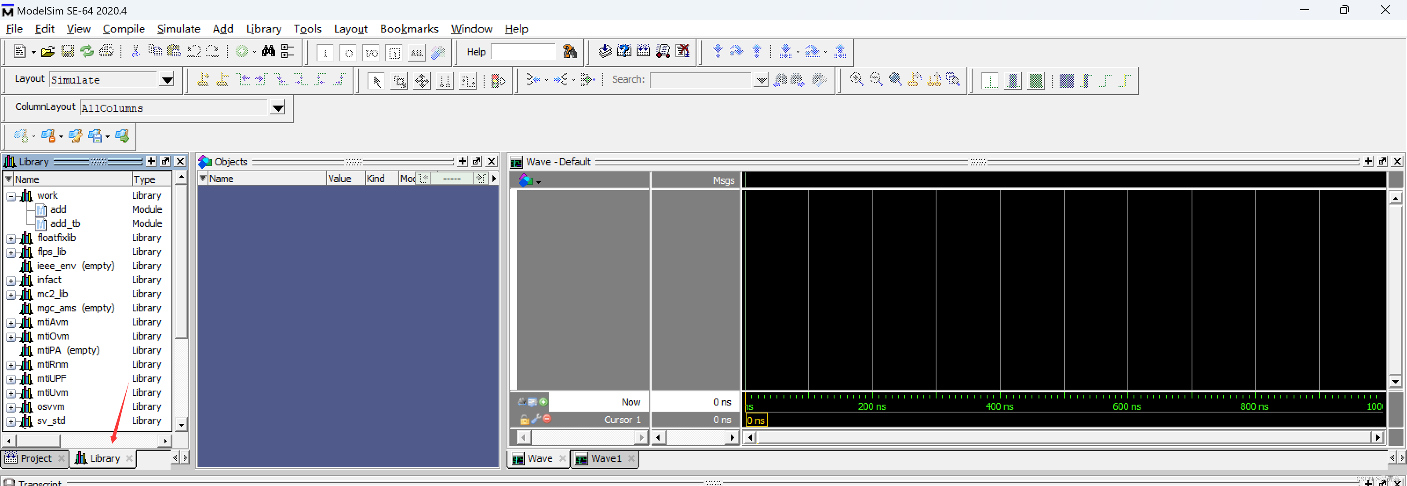This screenshot has height=486, width=1407.
Task: Click in the Help search field
Action: point(523,52)
